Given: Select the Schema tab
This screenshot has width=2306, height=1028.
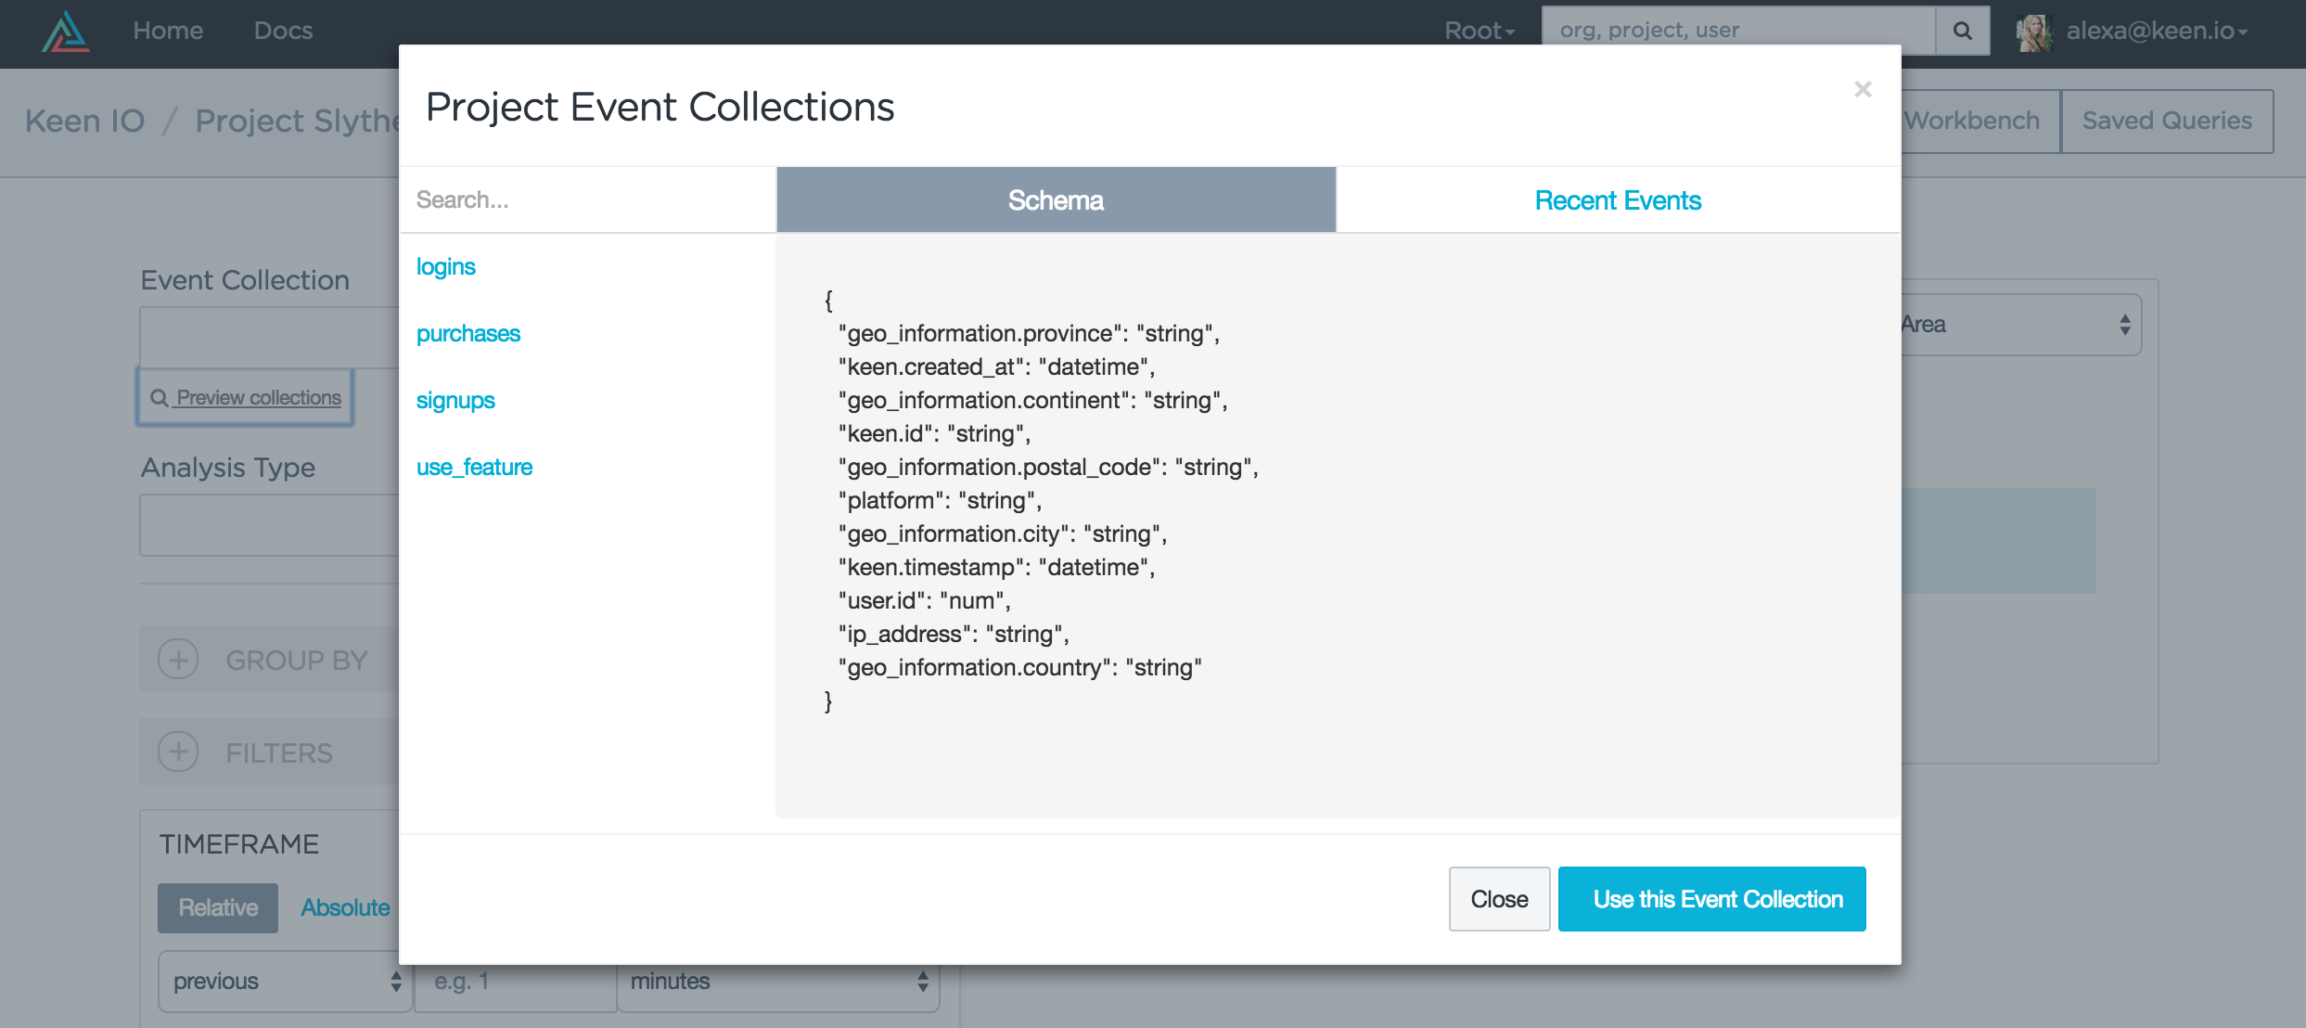Looking at the screenshot, I should [1056, 200].
